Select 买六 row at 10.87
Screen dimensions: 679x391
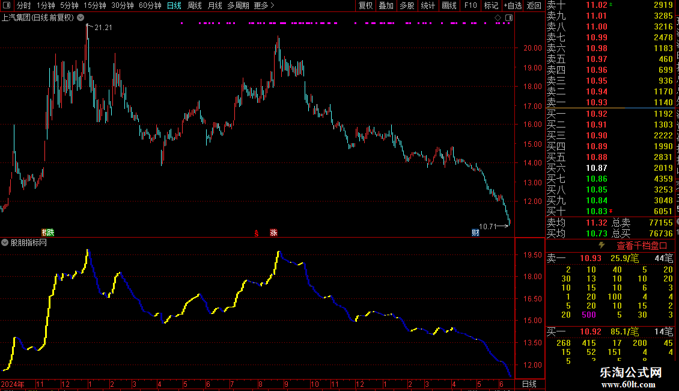coord(610,168)
